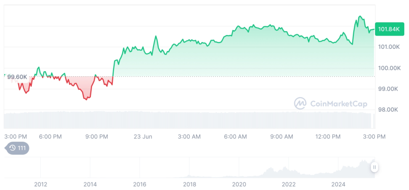Image resolution: width=409 pixels, height=190 pixels.
Task: Select the 2012 year on the range navigator
Action: pyautogui.click(x=40, y=184)
